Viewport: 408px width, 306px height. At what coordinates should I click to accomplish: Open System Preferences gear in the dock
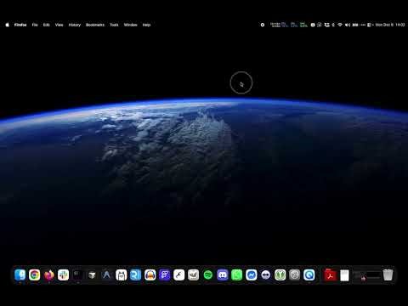point(295,275)
